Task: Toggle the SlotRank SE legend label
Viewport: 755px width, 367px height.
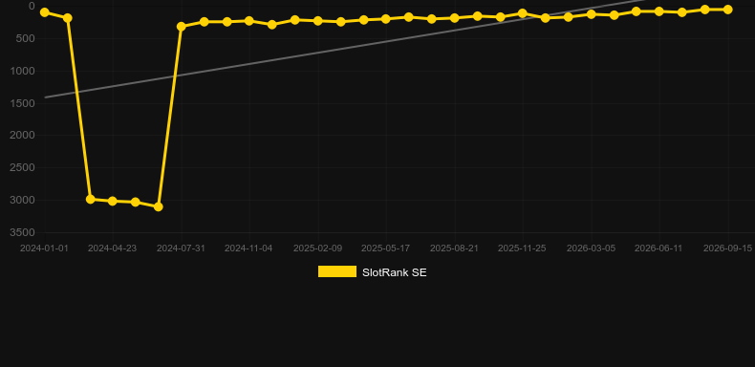Action: pyautogui.click(x=394, y=272)
